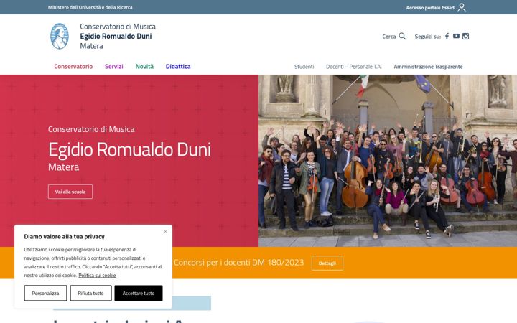Click the user profile icon for Esse3 access
Image resolution: width=517 pixels, height=323 pixels.
(x=462, y=7)
